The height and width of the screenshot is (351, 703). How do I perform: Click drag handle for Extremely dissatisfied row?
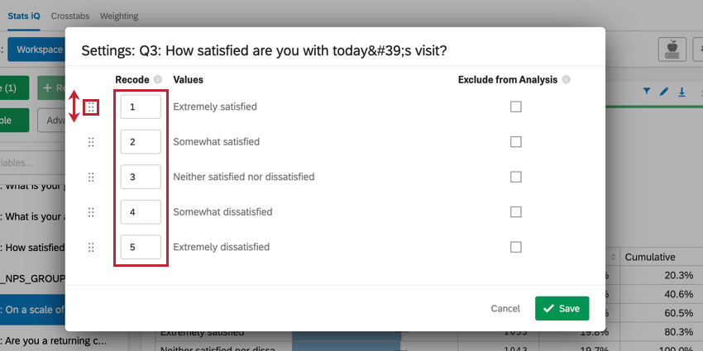point(91,247)
